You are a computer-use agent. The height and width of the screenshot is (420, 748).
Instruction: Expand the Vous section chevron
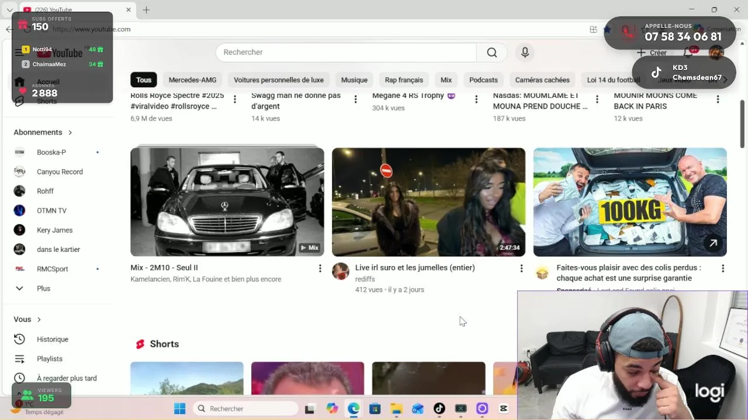pyautogui.click(x=39, y=320)
